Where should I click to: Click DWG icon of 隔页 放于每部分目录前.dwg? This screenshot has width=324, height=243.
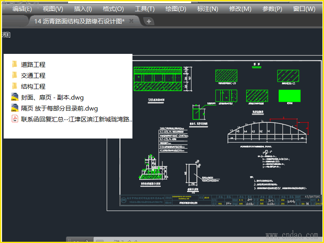click(x=15, y=108)
